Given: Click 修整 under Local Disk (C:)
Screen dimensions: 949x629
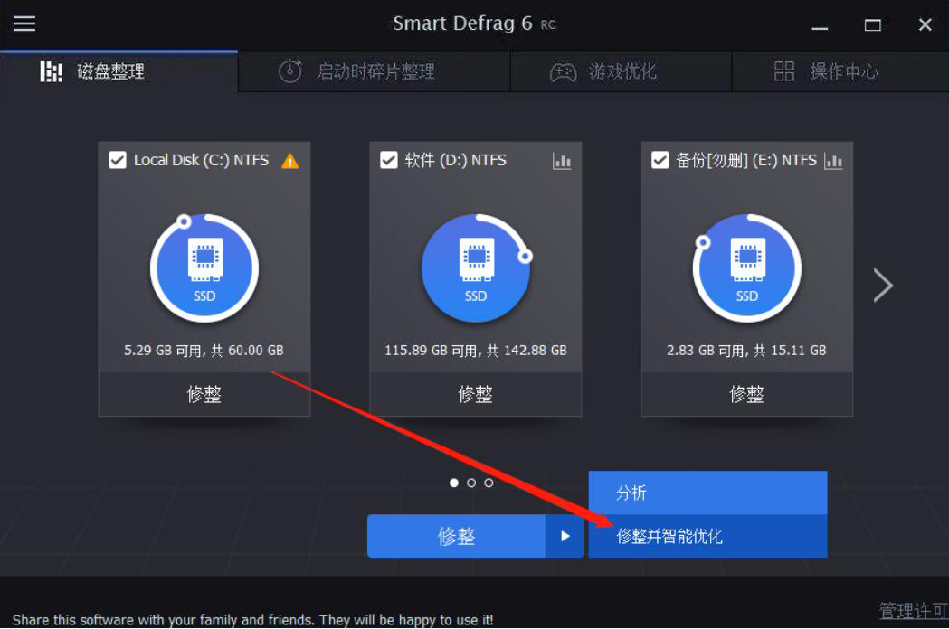Looking at the screenshot, I should click(204, 394).
